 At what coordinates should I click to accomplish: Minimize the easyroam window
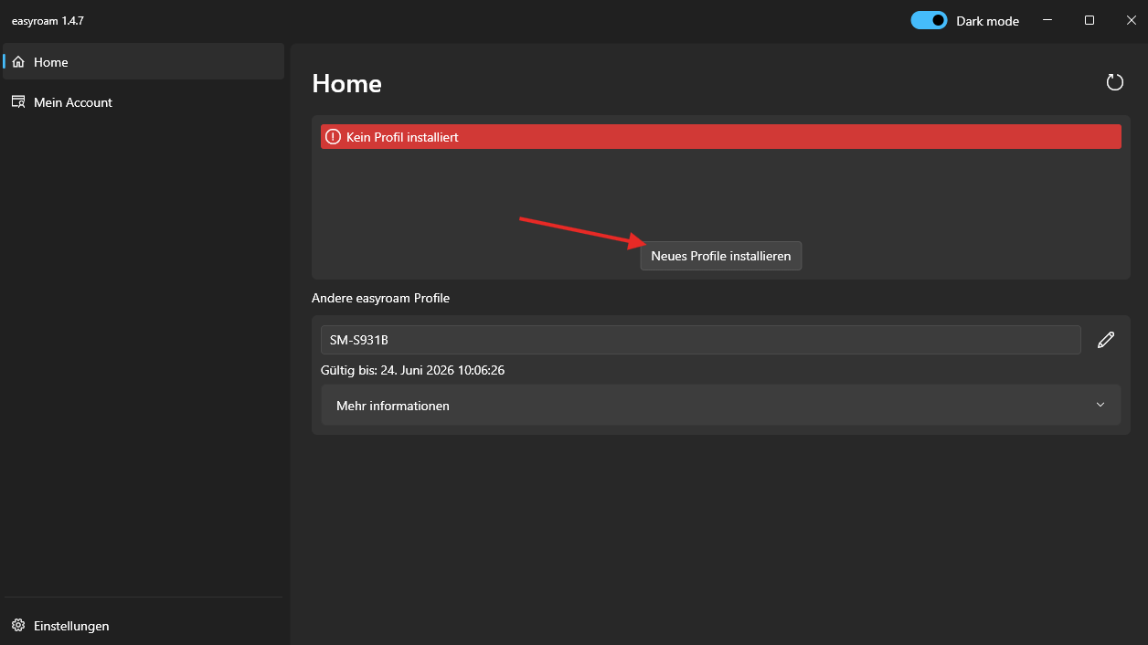point(1047,20)
